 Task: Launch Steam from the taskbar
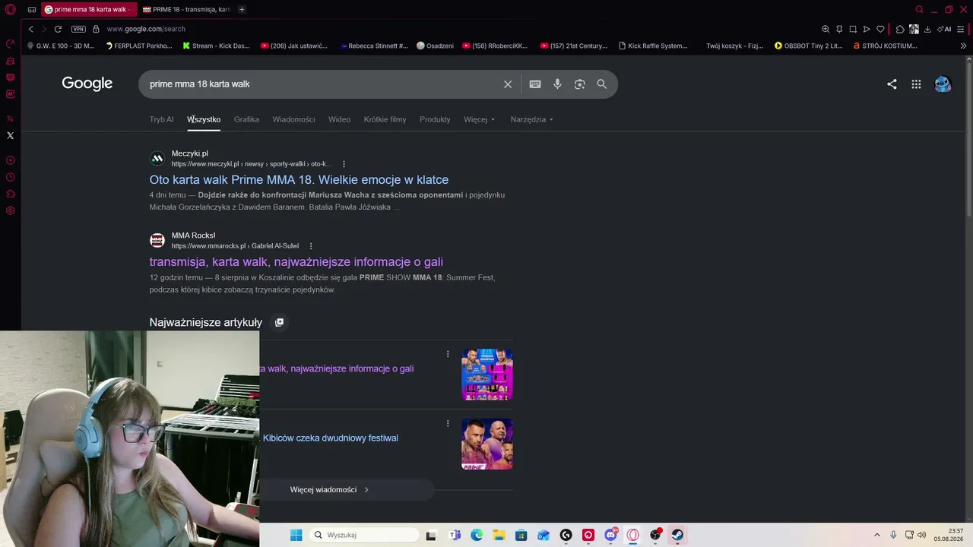[x=677, y=535]
